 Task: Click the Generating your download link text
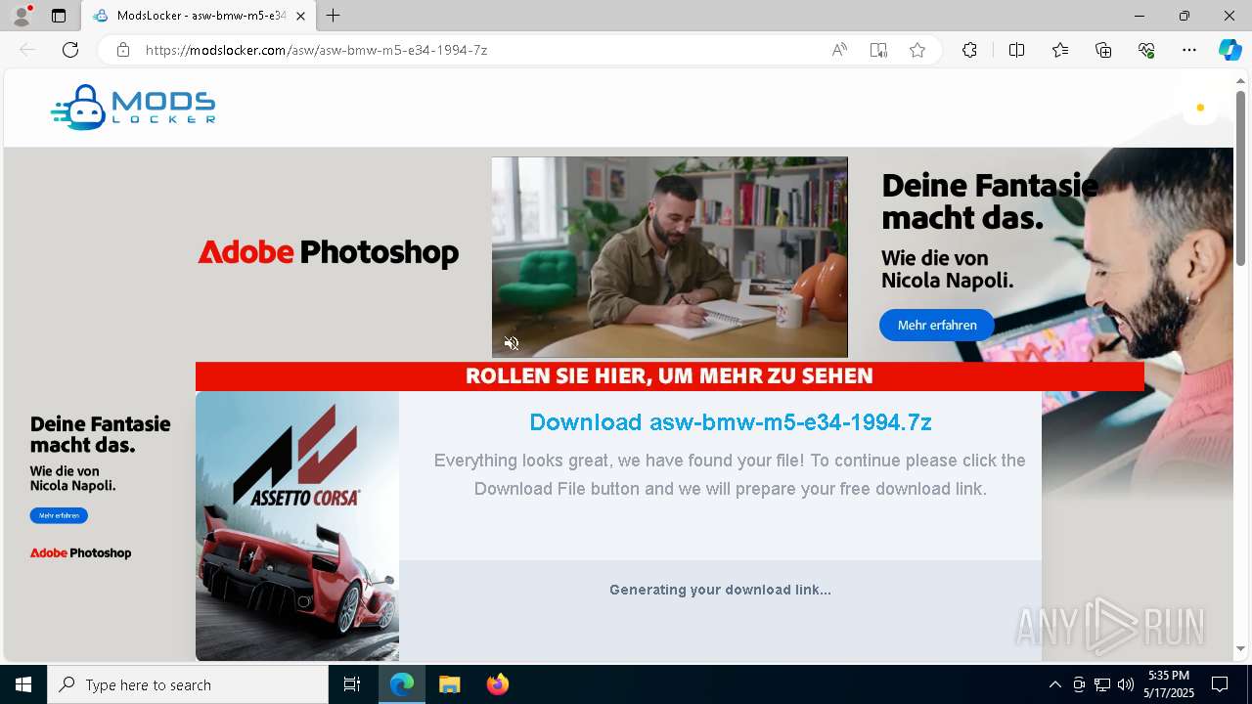click(x=720, y=590)
